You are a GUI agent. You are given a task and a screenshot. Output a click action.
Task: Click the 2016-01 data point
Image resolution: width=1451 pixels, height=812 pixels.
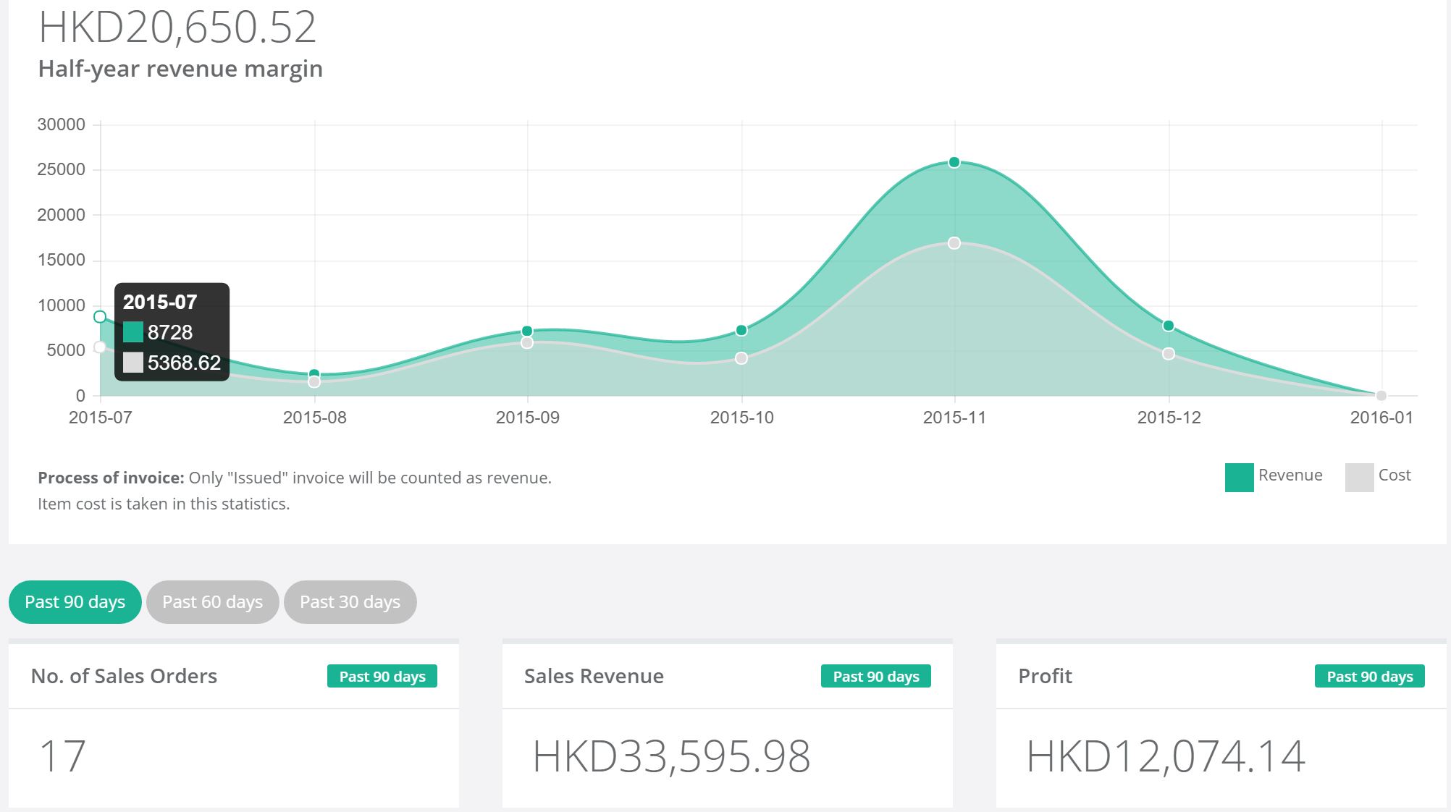point(1381,396)
